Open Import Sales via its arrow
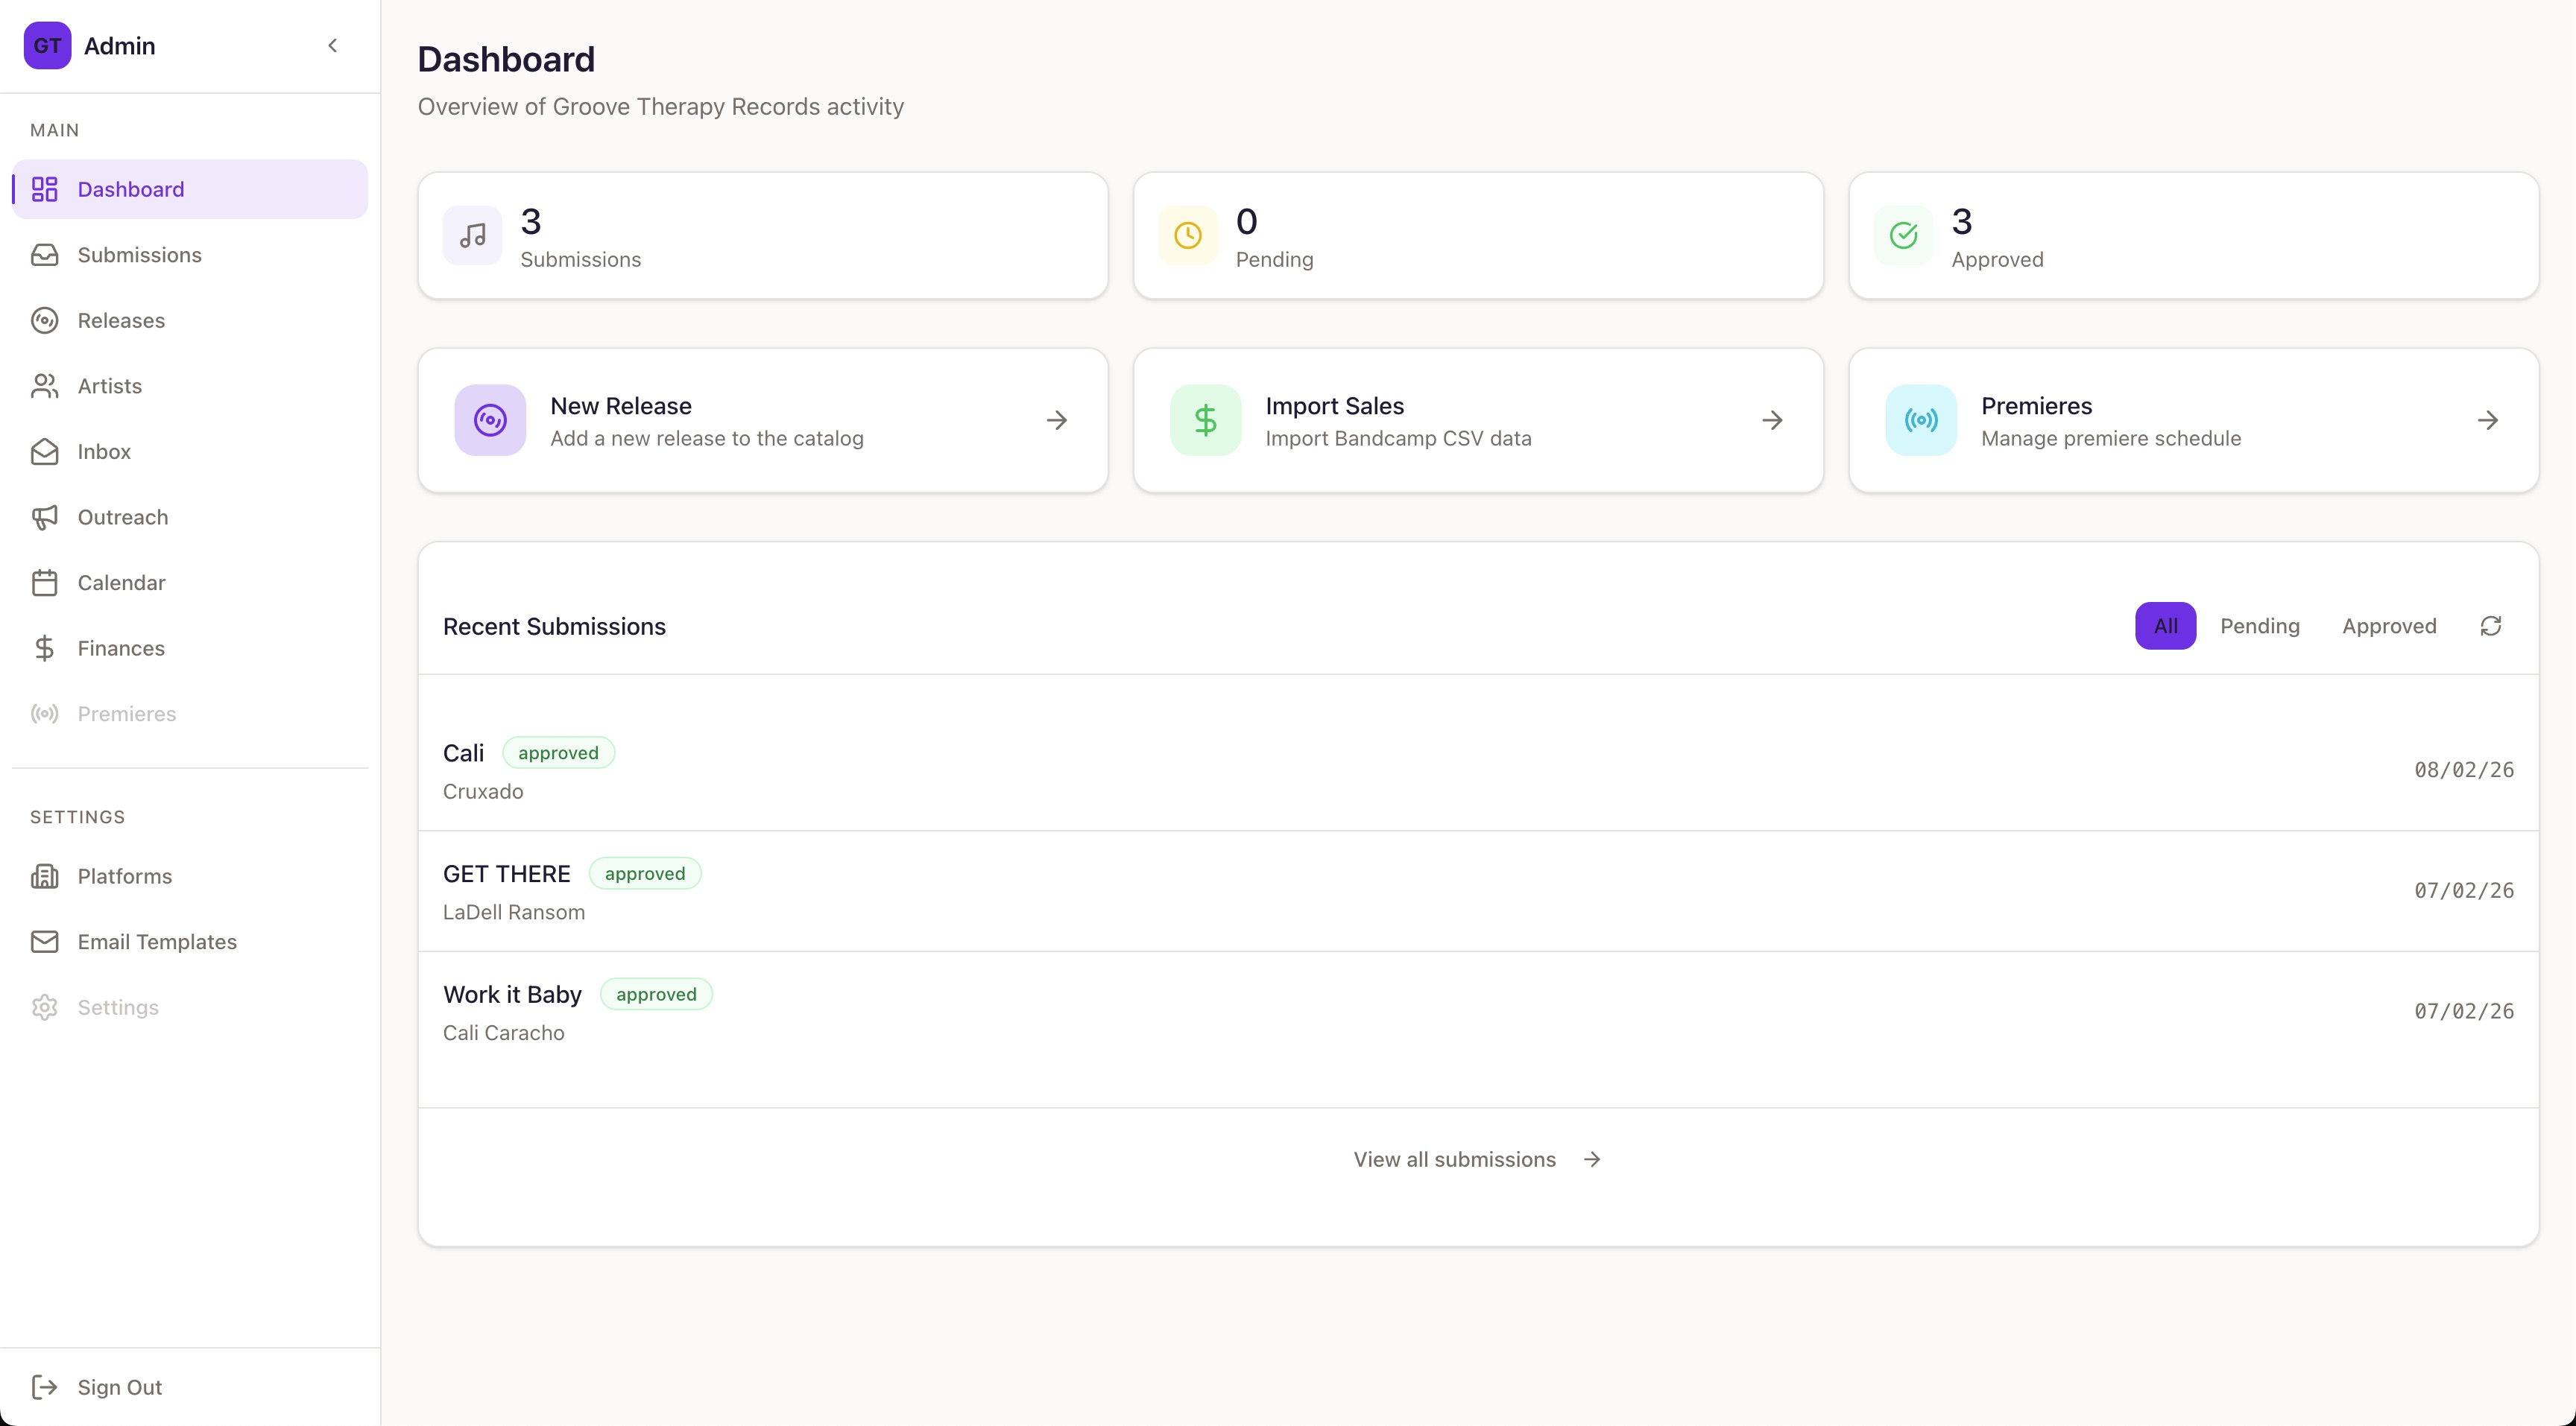 click(x=1772, y=421)
